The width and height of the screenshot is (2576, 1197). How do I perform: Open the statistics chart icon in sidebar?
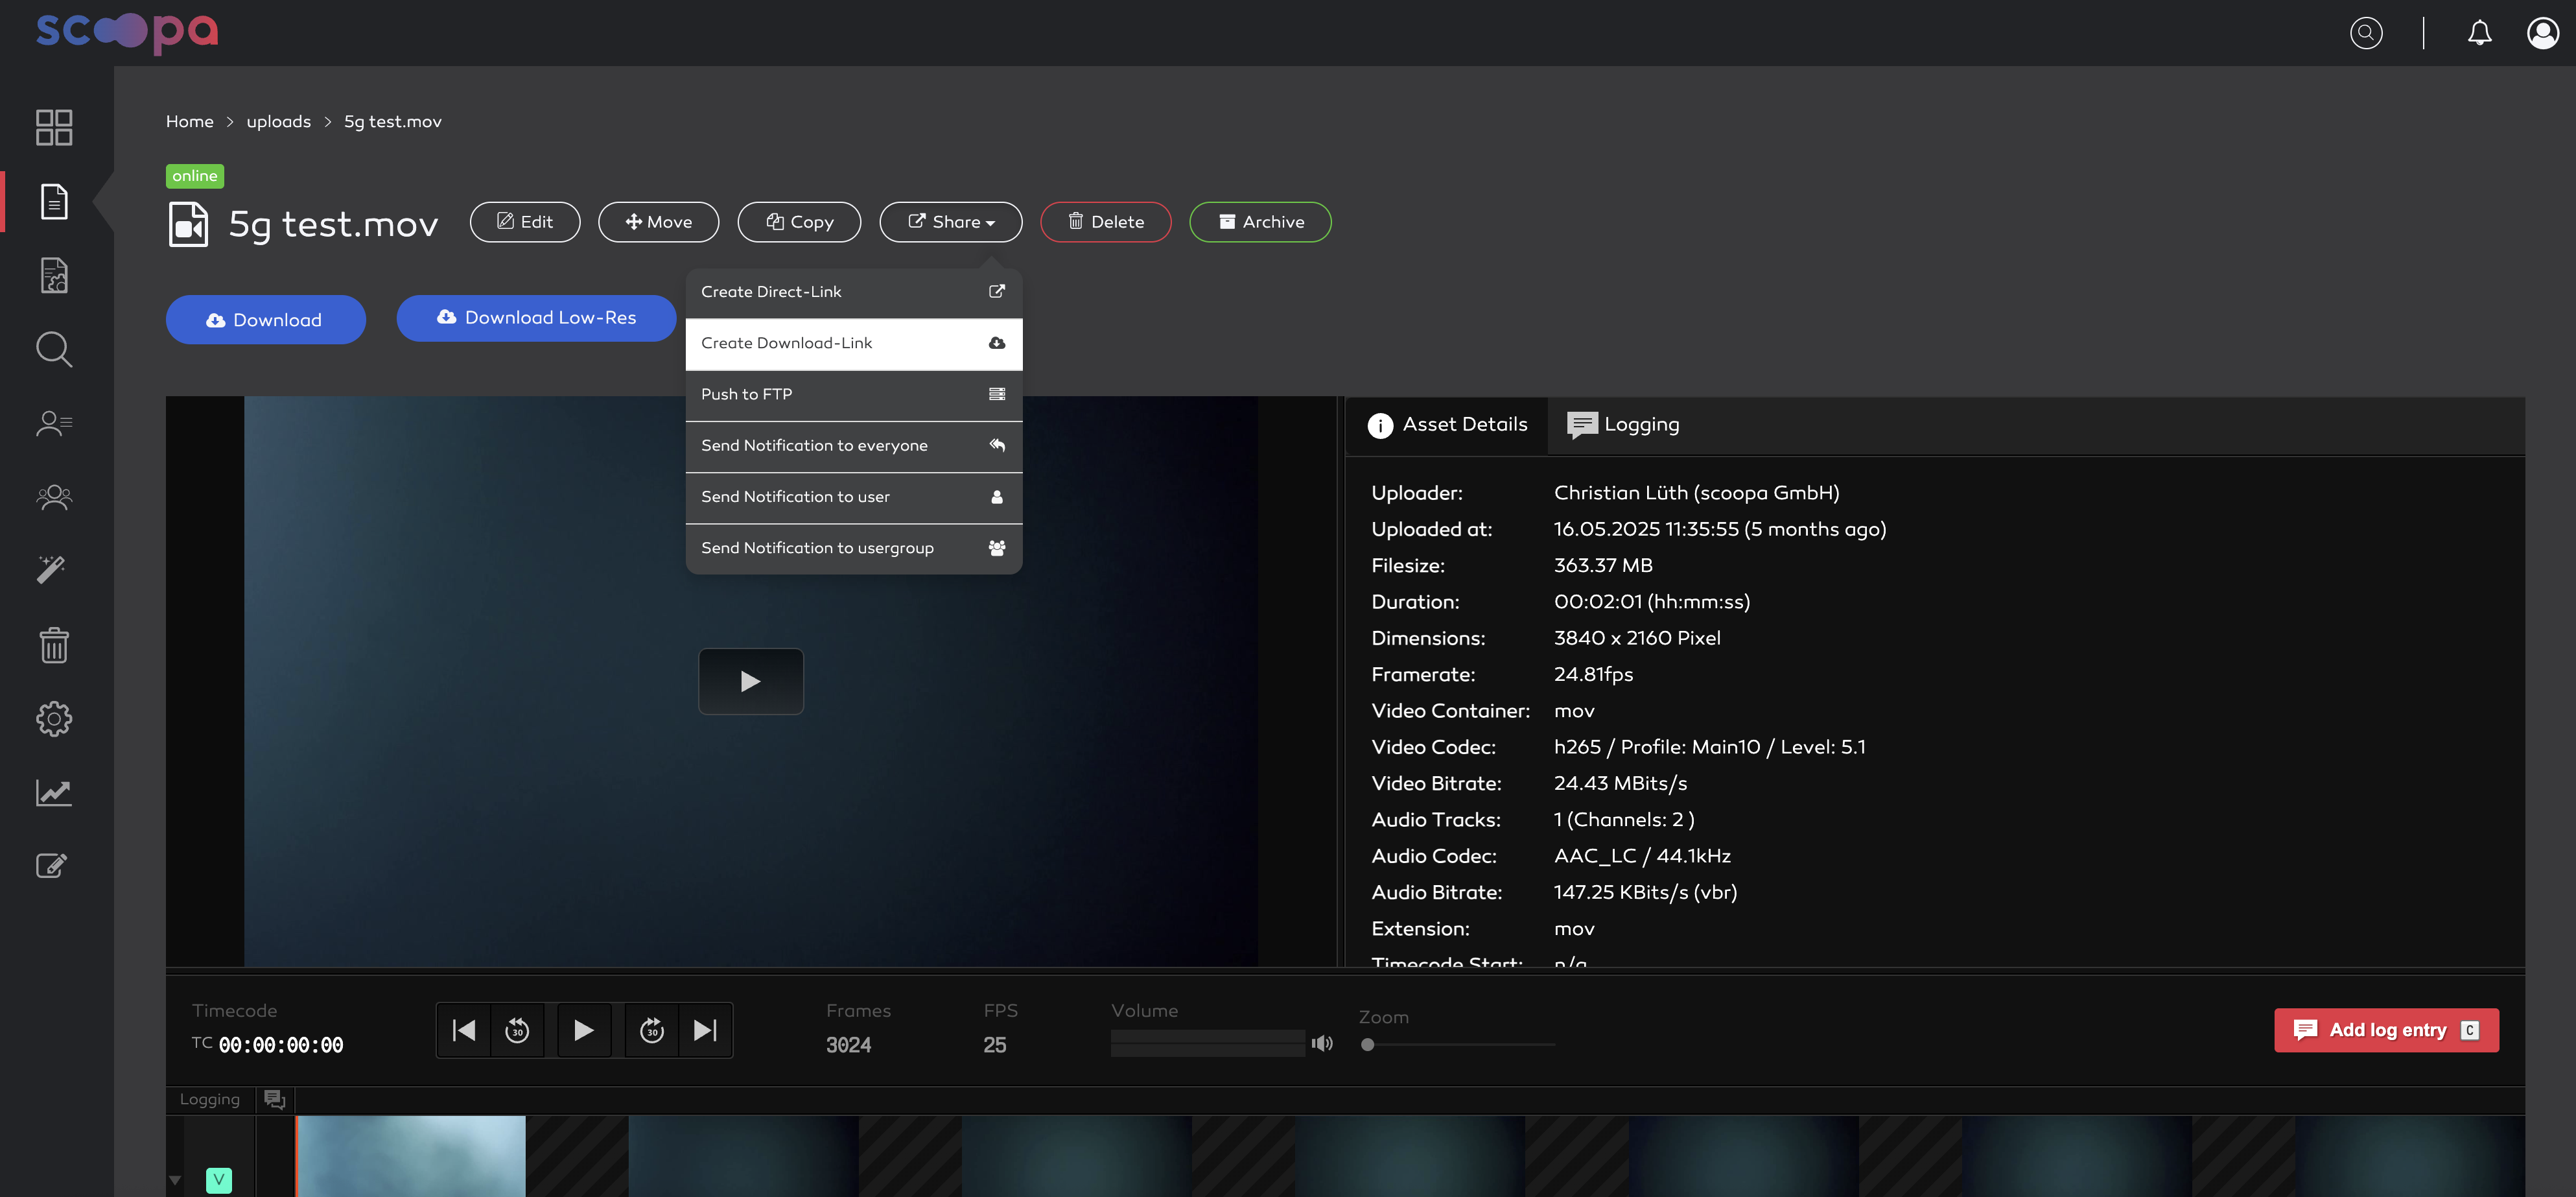click(54, 793)
